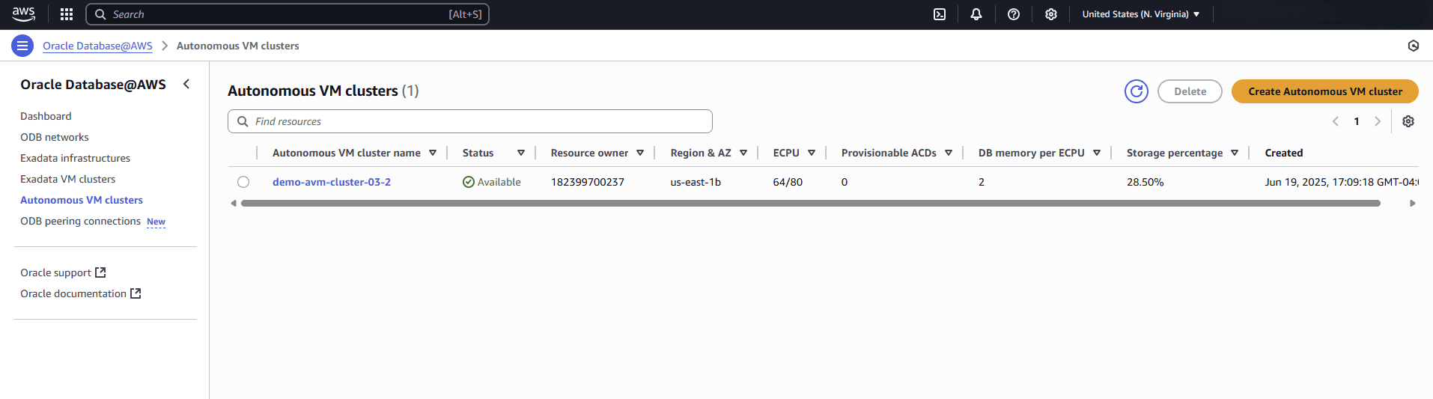Viewport: 1433px width, 399px height.
Task: Click Create Autonomous VM cluster button
Action: [1325, 91]
